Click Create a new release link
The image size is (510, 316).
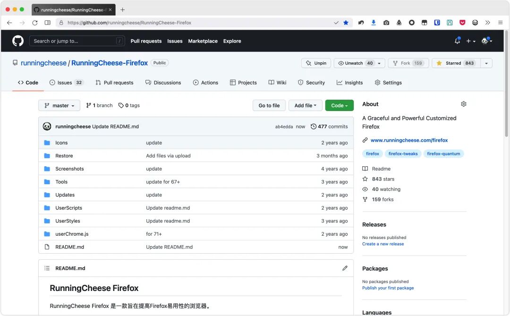pos(383,244)
